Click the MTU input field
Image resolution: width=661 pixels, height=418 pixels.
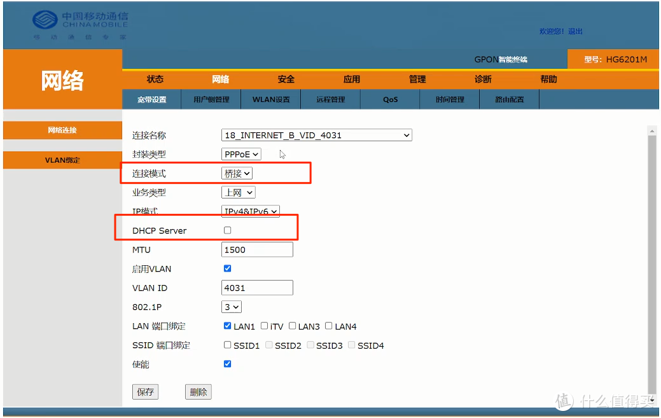coord(256,249)
